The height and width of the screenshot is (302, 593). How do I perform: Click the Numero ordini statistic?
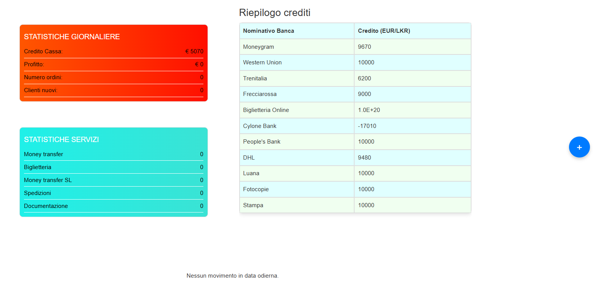(113, 77)
